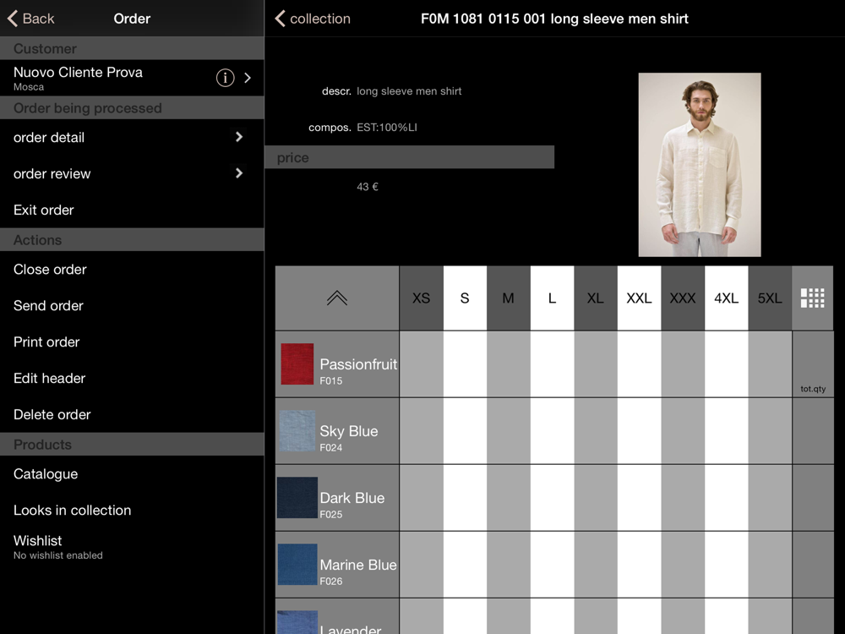The image size is (845, 634).
Task: Select the M size column header
Action: (508, 298)
